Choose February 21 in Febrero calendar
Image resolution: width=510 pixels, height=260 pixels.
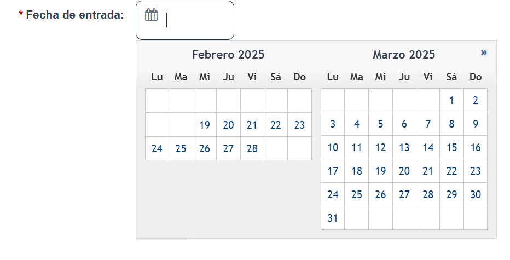[x=252, y=125]
